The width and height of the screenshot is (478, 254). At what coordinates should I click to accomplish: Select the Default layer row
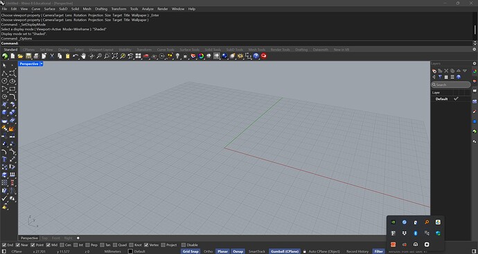451,99
